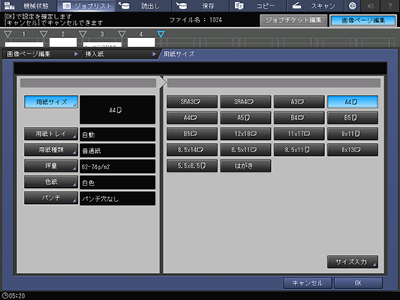Open the スキャン scan tab
Viewport: 400px width, 300px height.
point(315,5)
